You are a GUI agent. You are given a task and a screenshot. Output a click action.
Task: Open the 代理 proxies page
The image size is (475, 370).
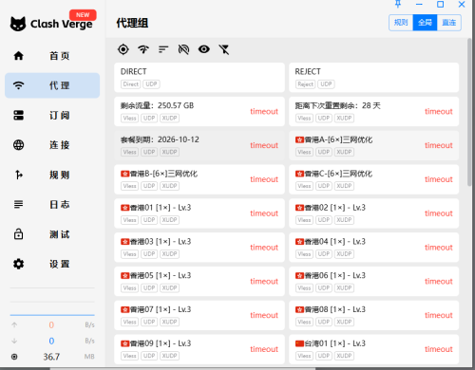[x=52, y=85]
